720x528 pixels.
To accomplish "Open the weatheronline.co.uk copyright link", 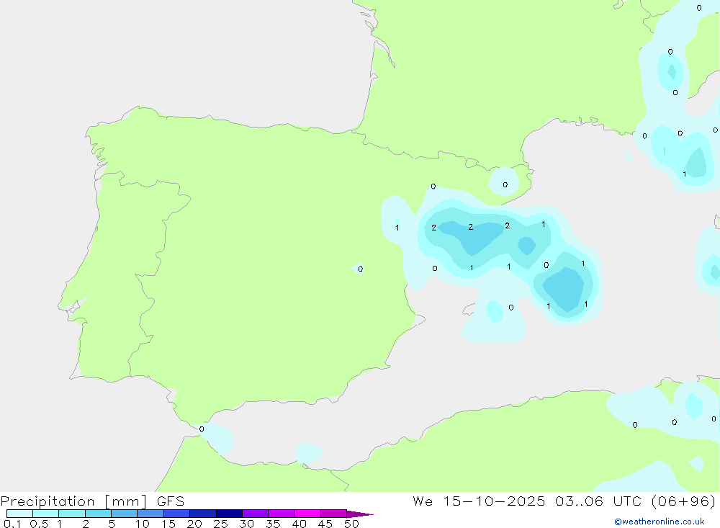I will pos(660,522).
